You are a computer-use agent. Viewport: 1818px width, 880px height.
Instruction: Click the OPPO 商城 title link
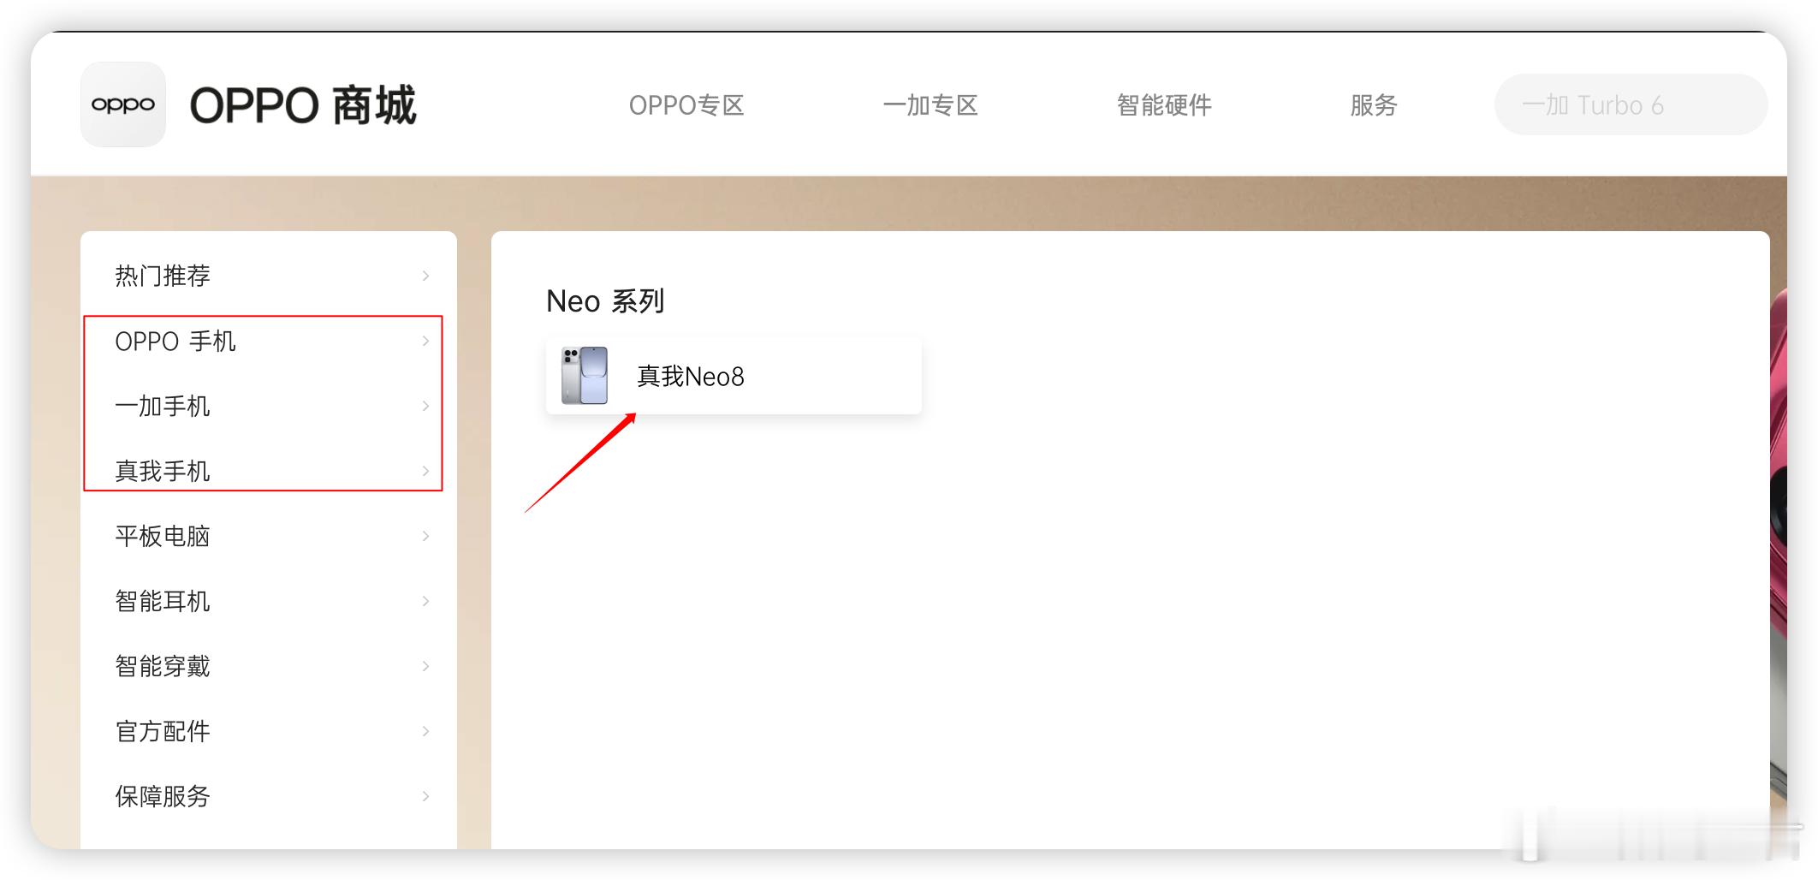302,105
